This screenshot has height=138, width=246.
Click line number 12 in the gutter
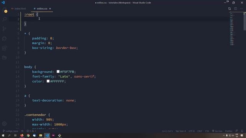click(x=17, y=67)
